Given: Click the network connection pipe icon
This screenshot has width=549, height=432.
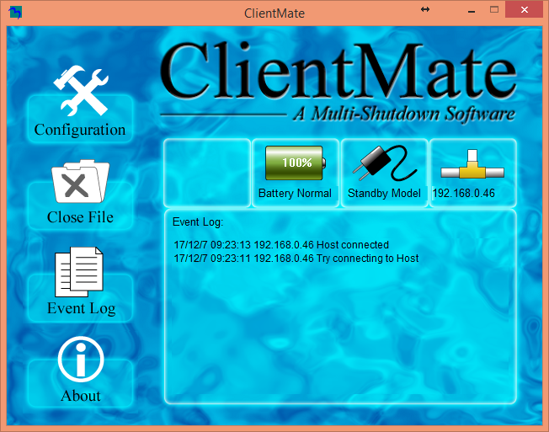Looking at the screenshot, I should tap(472, 164).
